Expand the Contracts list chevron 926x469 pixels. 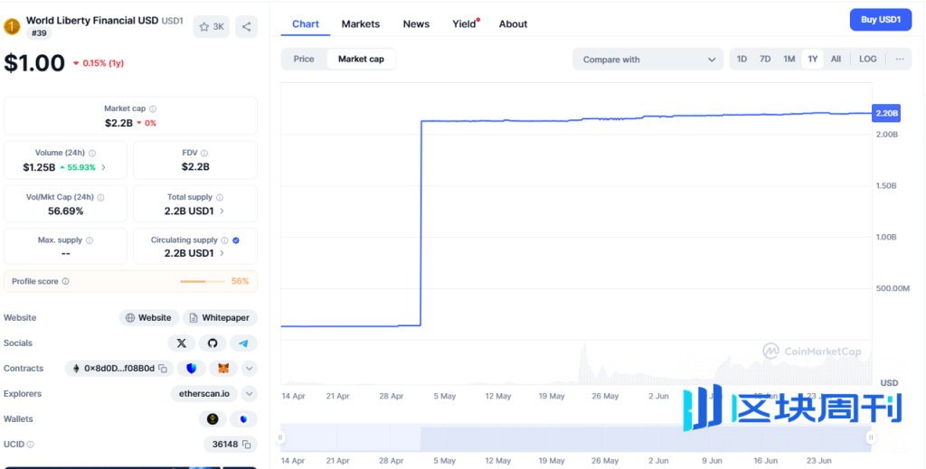[250, 369]
